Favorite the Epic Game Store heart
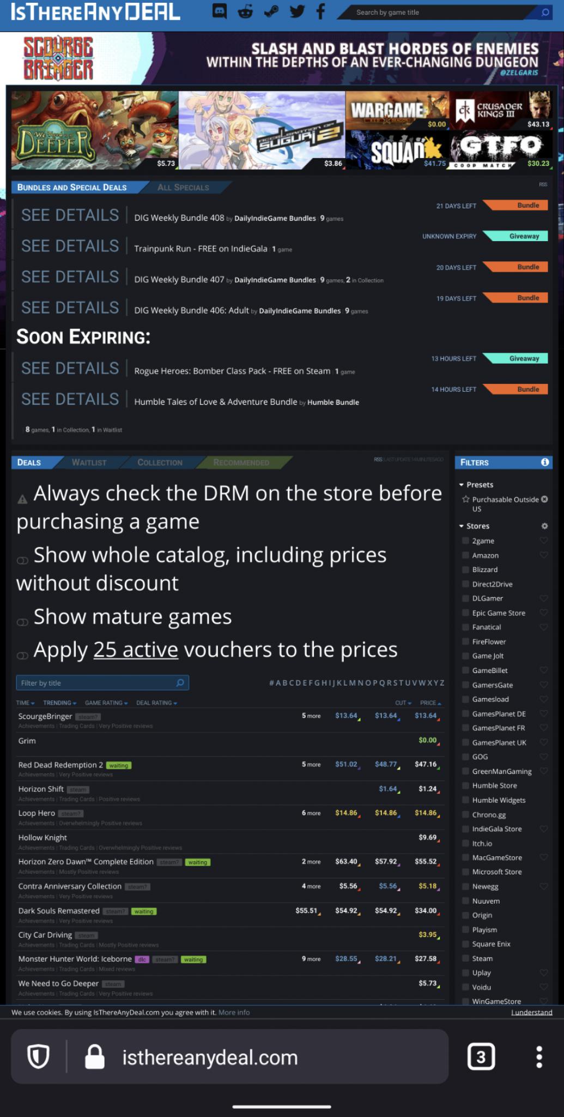Image resolution: width=564 pixels, height=1117 pixels. (543, 612)
